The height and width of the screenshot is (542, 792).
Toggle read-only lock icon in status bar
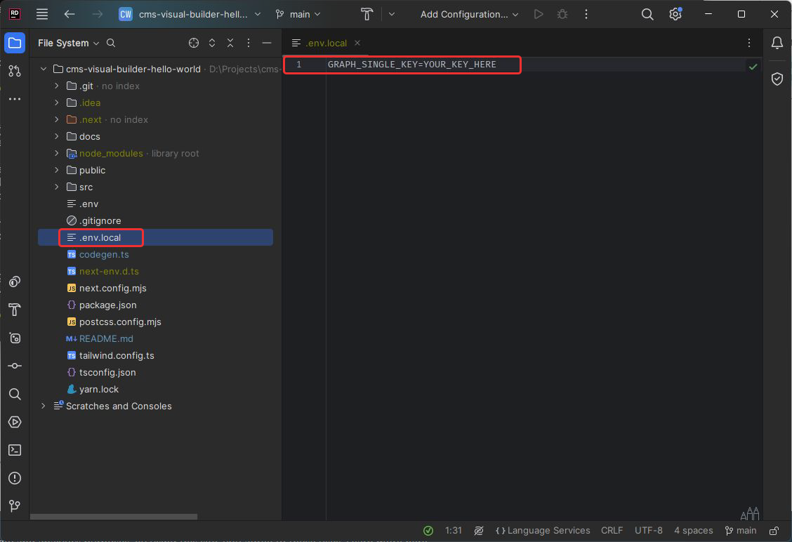point(774,530)
